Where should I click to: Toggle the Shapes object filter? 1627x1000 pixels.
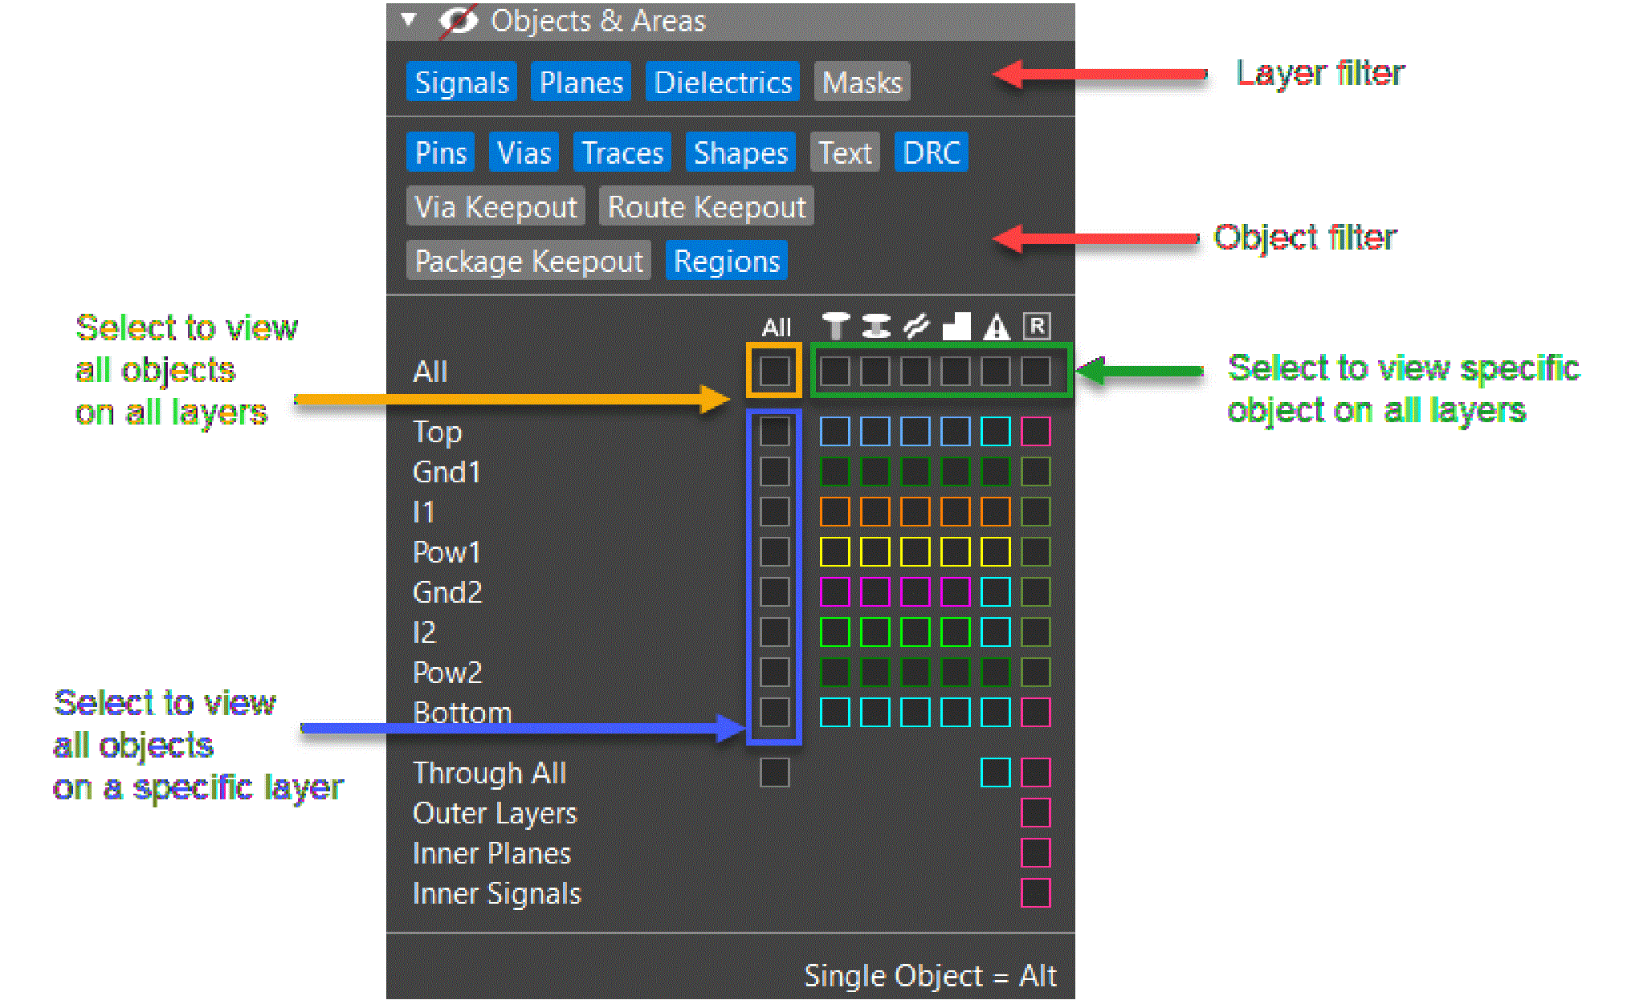coord(740,152)
